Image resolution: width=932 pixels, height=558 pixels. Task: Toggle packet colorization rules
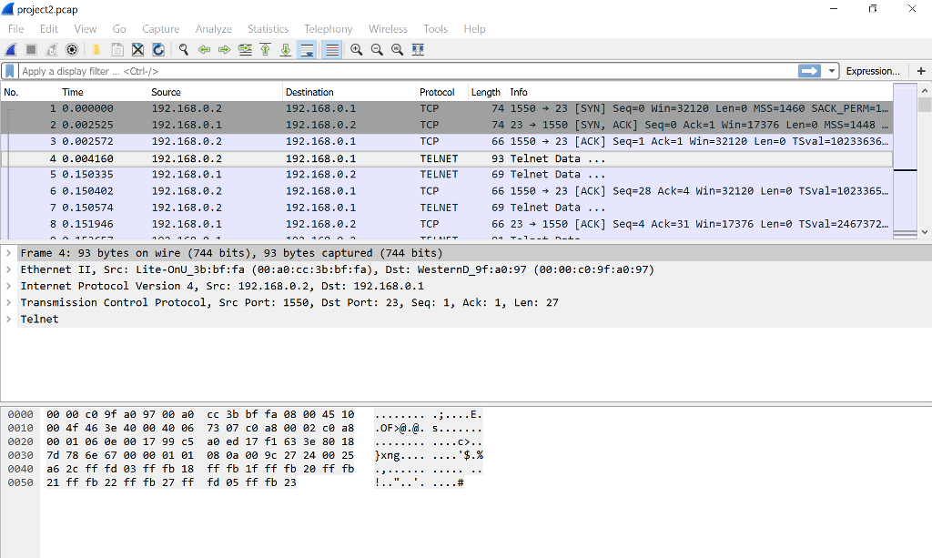[332, 50]
